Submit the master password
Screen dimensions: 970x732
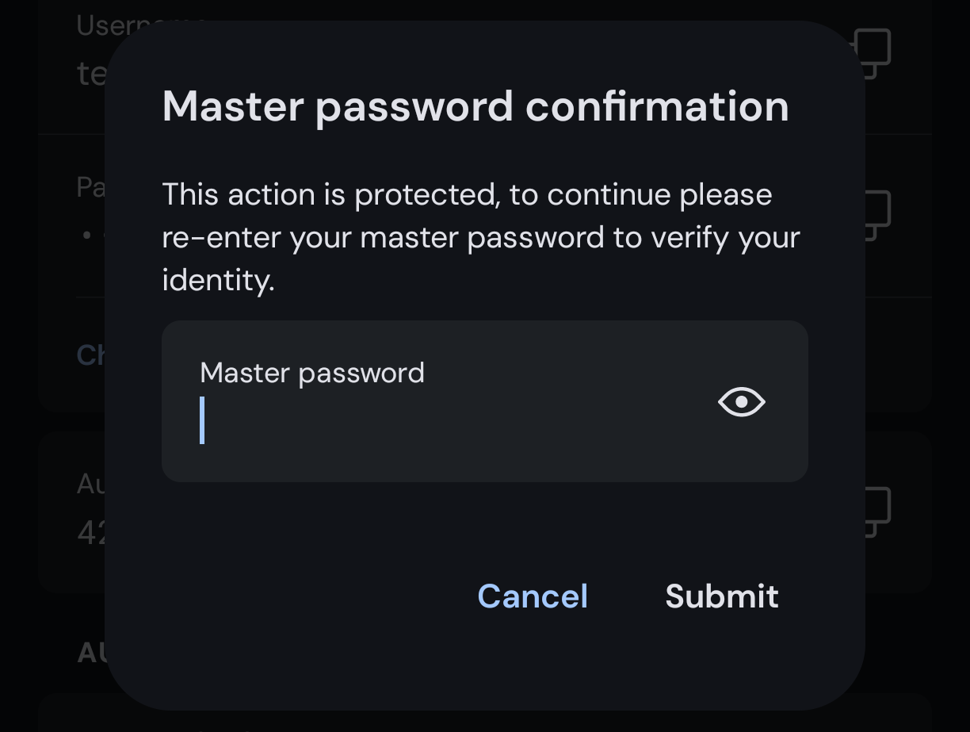[x=722, y=596]
